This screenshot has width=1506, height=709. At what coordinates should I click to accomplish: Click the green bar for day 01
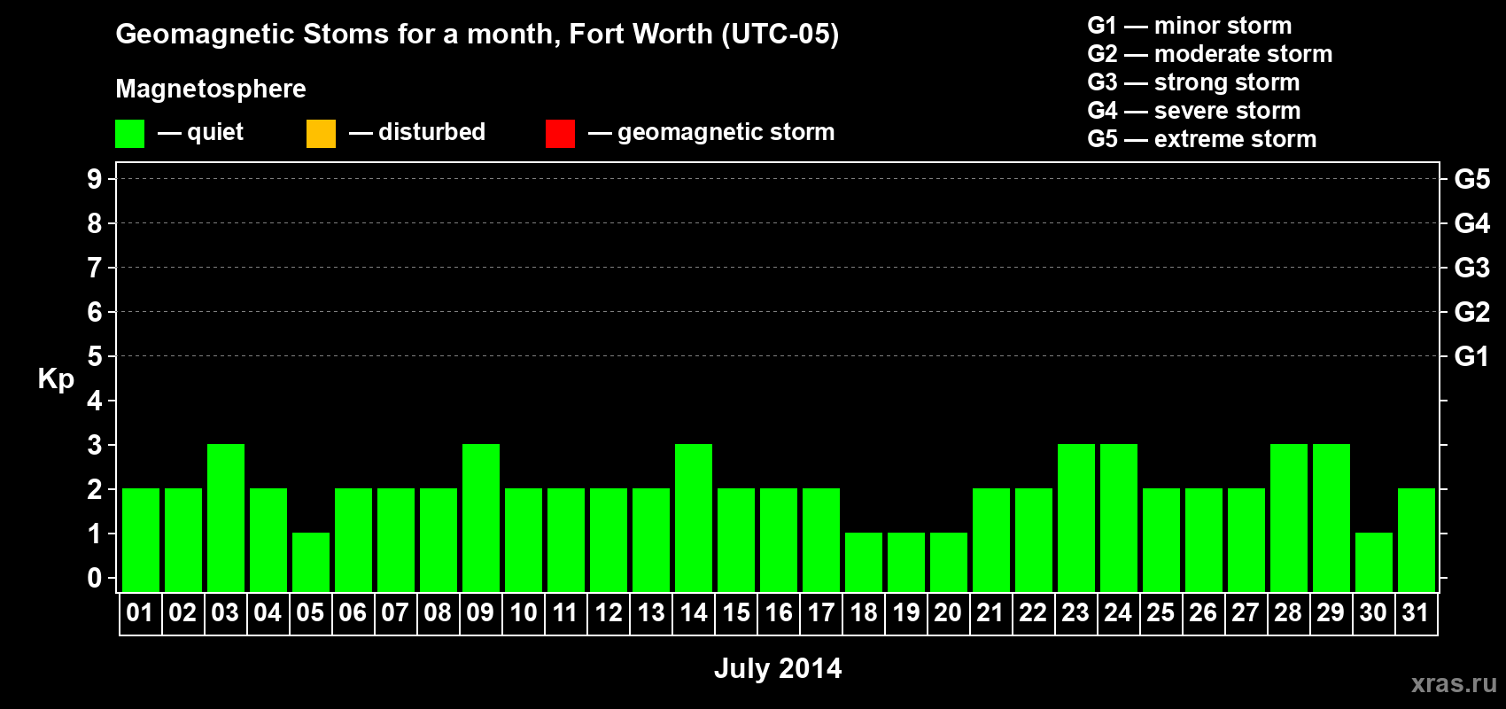141,540
